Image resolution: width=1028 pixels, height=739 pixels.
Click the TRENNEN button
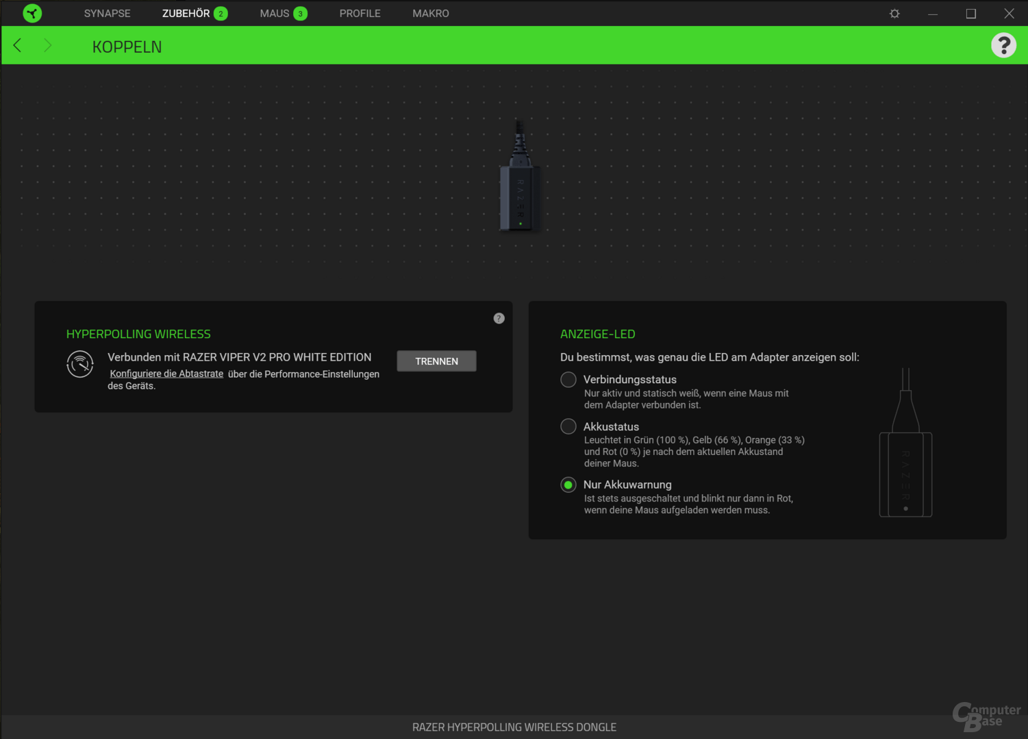pyautogui.click(x=436, y=361)
